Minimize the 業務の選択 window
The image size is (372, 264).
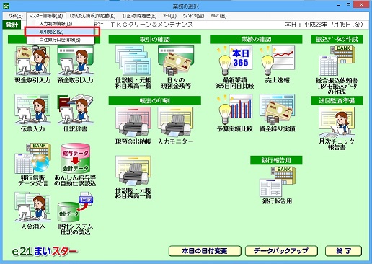point(339,5)
